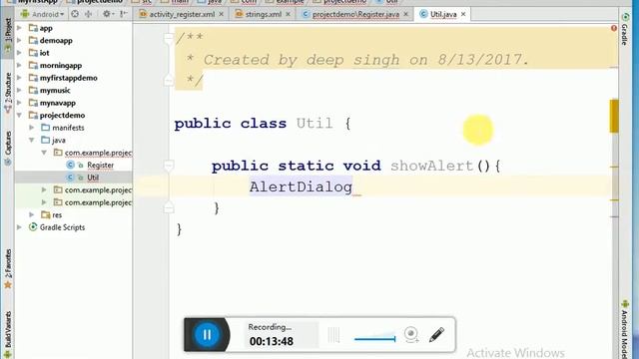The height and width of the screenshot is (359, 639).
Task: Click the AlertDialog text in code
Action: pos(301,186)
